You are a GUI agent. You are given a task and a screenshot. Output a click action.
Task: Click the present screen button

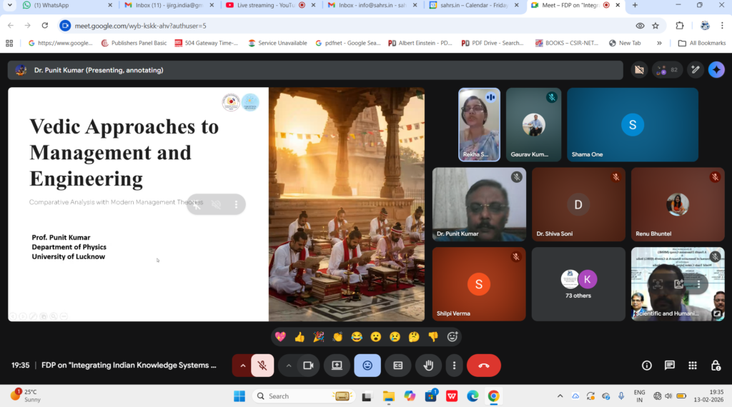[337, 366]
